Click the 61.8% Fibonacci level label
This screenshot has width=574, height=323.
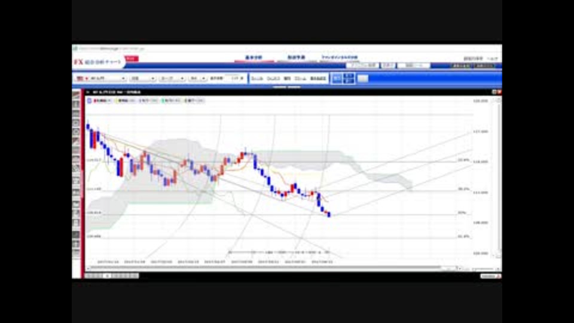[463, 236]
